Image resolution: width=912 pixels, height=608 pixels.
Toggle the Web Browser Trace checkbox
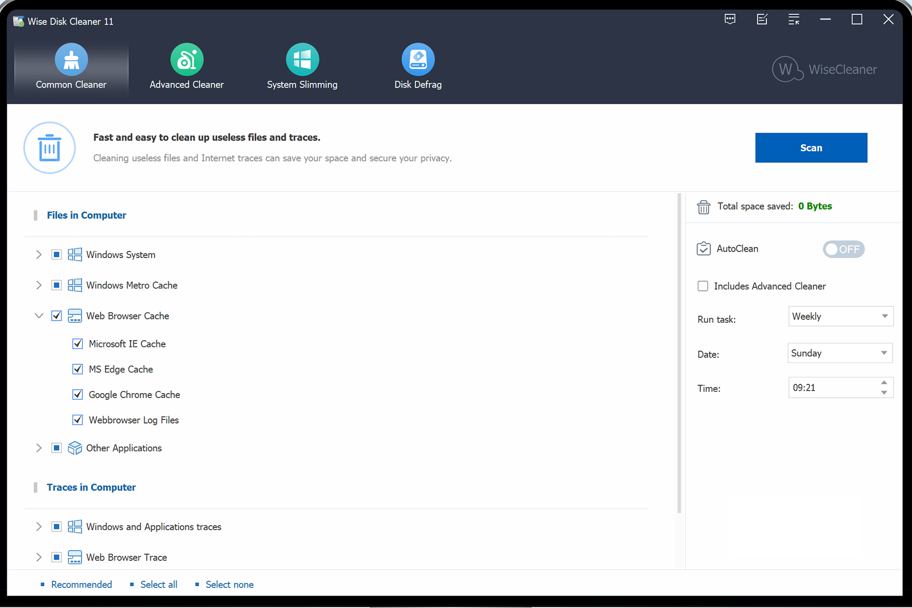click(x=56, y=557)
